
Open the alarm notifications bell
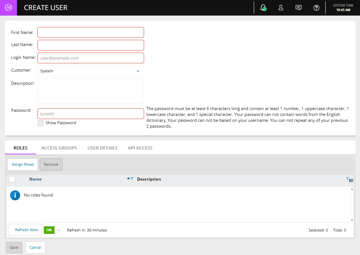[x=263, y=8]
